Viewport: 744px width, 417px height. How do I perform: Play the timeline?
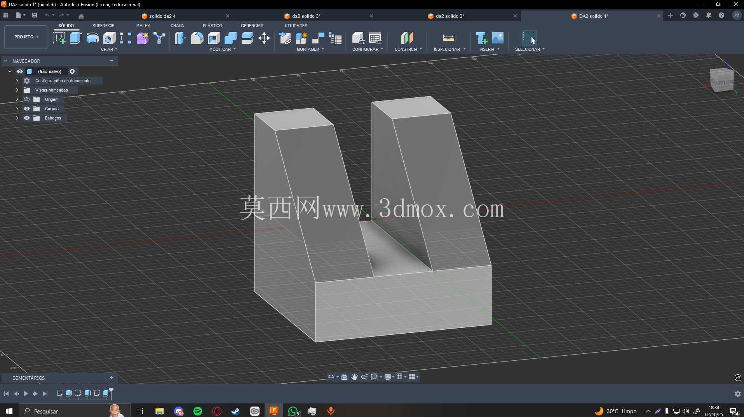(x=26, y=393)
